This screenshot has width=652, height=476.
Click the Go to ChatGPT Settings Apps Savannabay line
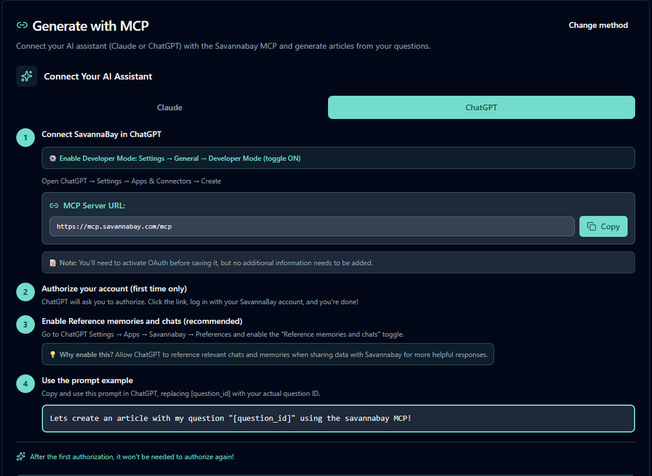[223, 334]
